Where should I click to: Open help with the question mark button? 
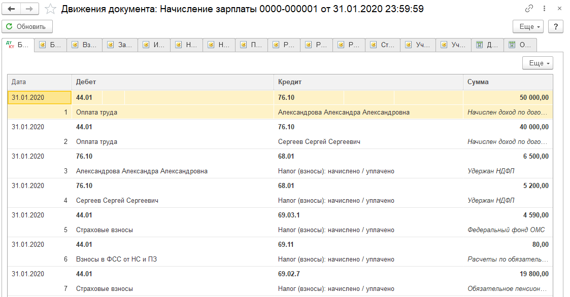(x=556, y=26)
